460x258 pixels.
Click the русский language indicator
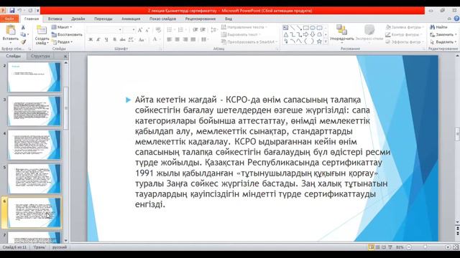tap(60, 247)
